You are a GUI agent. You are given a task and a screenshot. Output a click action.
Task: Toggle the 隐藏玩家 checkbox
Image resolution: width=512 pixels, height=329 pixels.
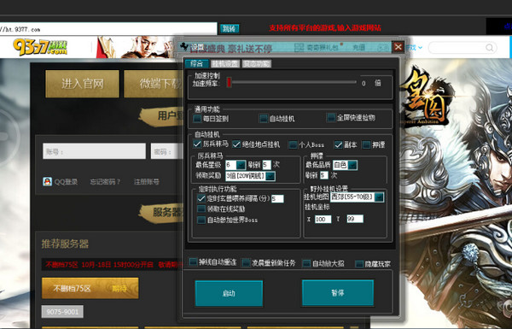click(x=359, y=263)
